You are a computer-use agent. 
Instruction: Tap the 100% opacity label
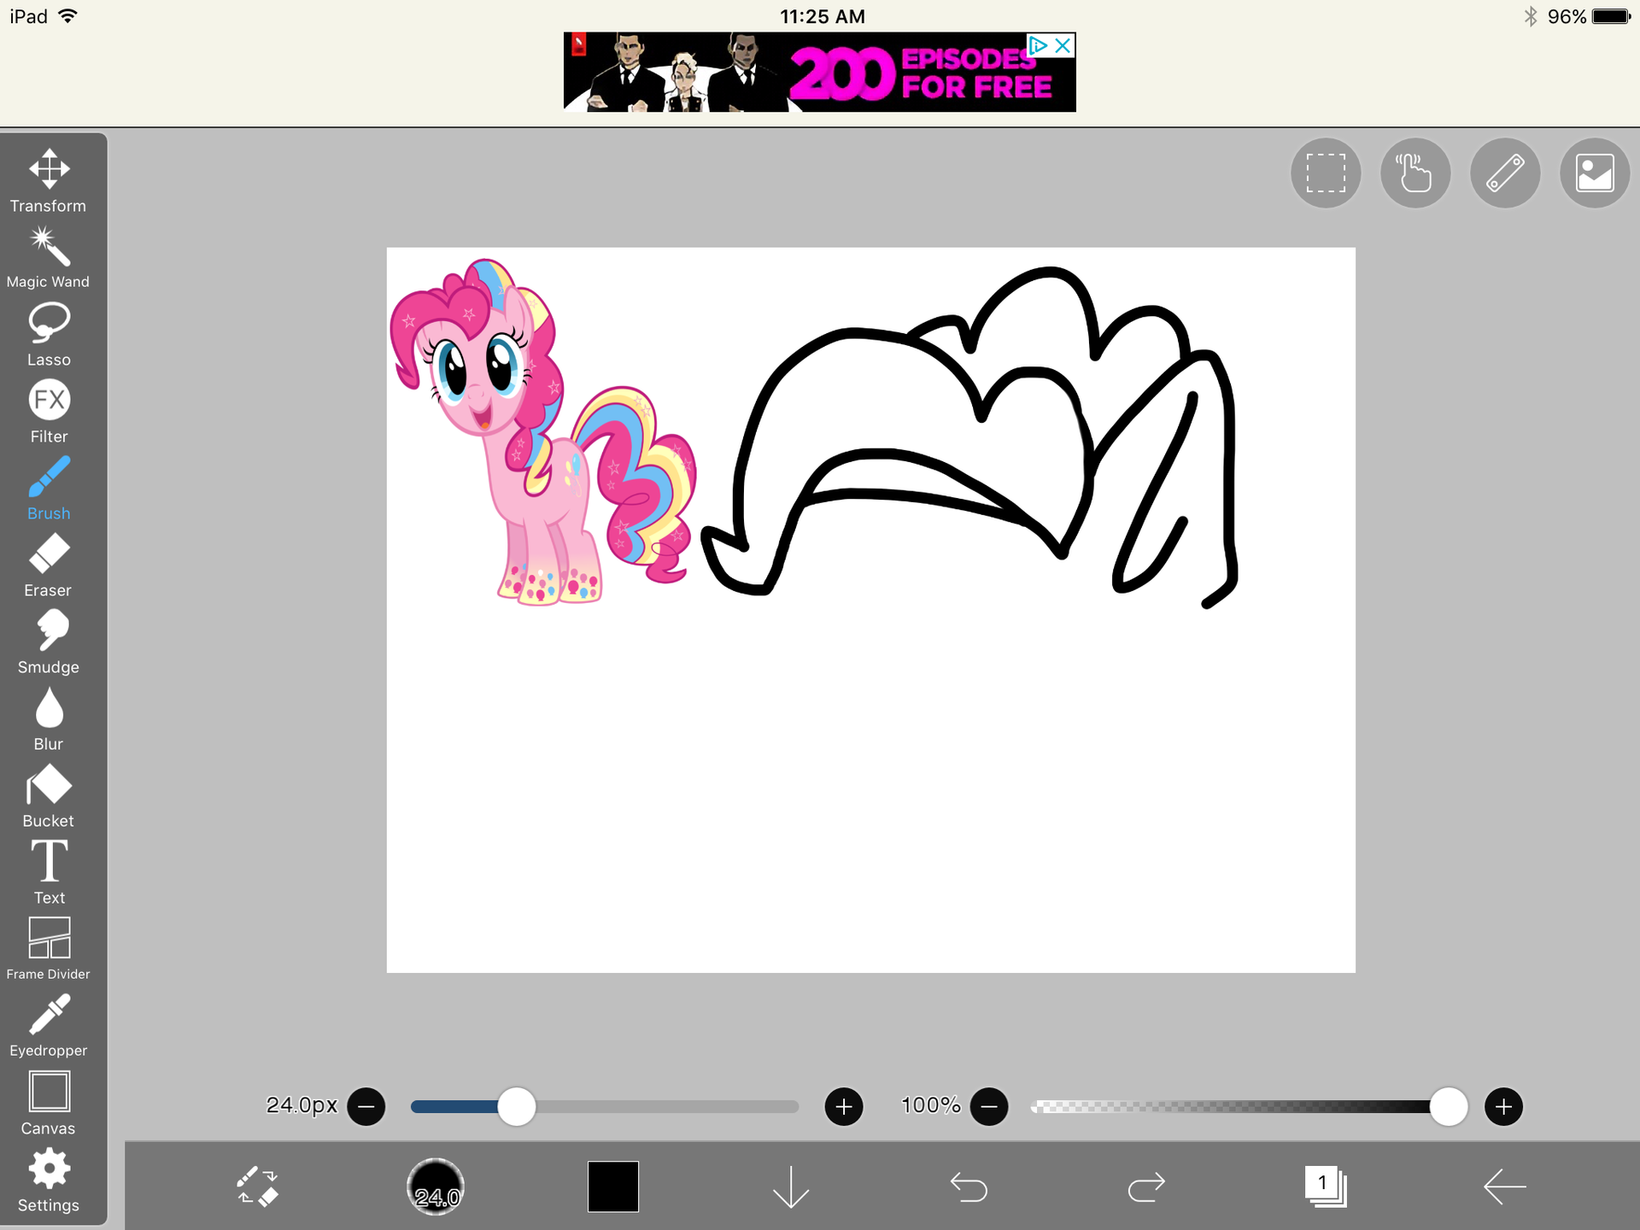point(931,1105)
